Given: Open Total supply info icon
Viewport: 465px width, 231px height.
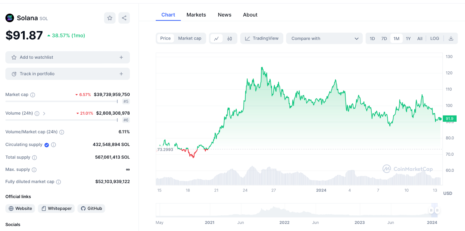Looking at the screenshot, I should point(34,158).
